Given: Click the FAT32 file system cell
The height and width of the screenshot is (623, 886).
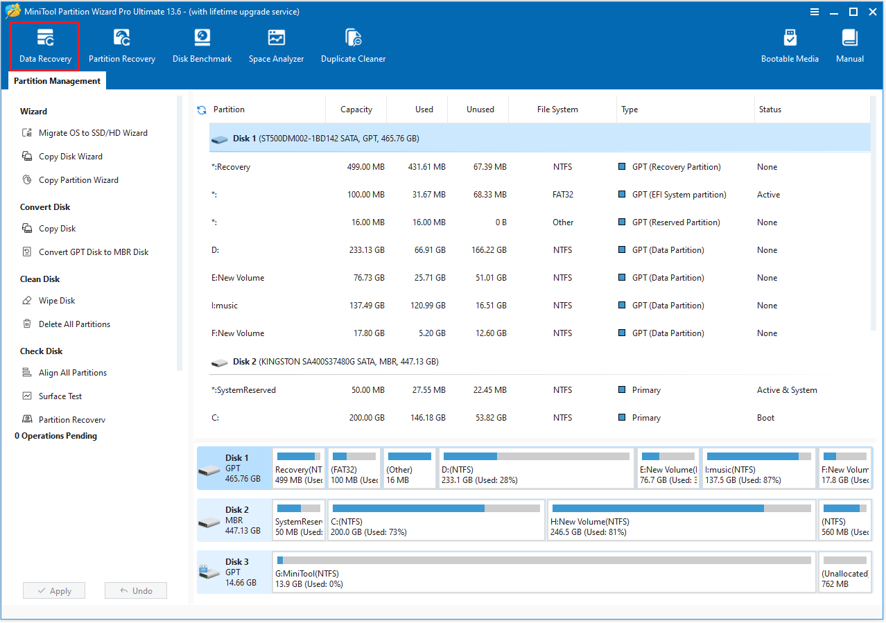Looking at the screenshot, I should click(x=563, y=195).
